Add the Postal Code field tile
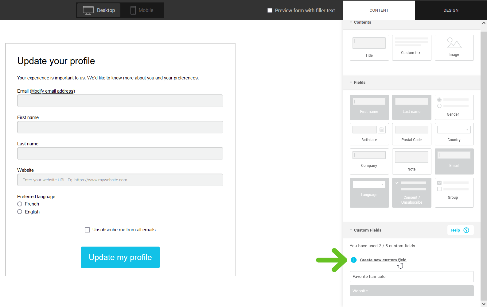487x307 pixels. click(x=411, y=134)
